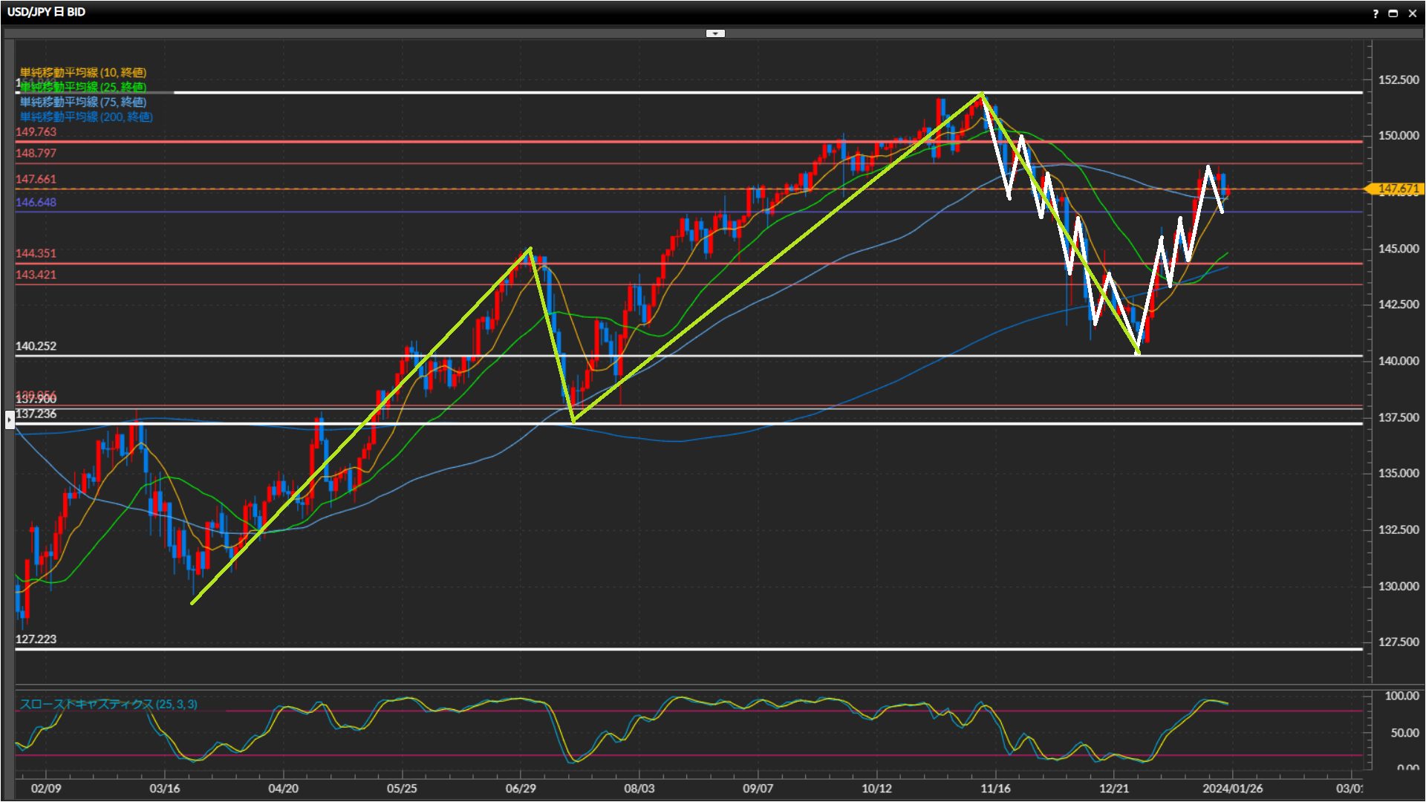Click the USD/JPY daily BID title
The width and height of the screenshot is (1426, 802).
46,12
